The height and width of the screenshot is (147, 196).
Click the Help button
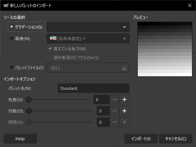pyautogui.click(x=20, y=139)
